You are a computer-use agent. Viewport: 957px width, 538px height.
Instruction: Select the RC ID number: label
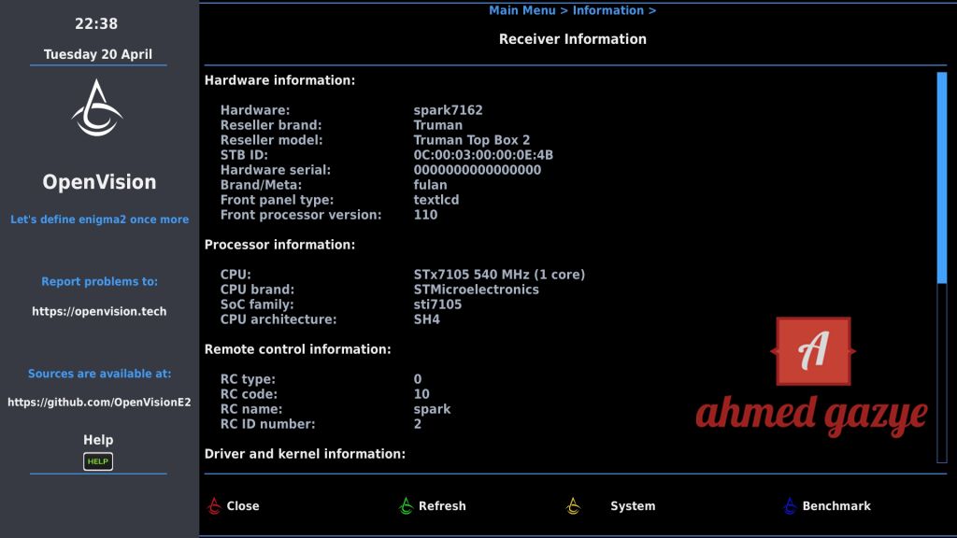click(x=268, y=424)
